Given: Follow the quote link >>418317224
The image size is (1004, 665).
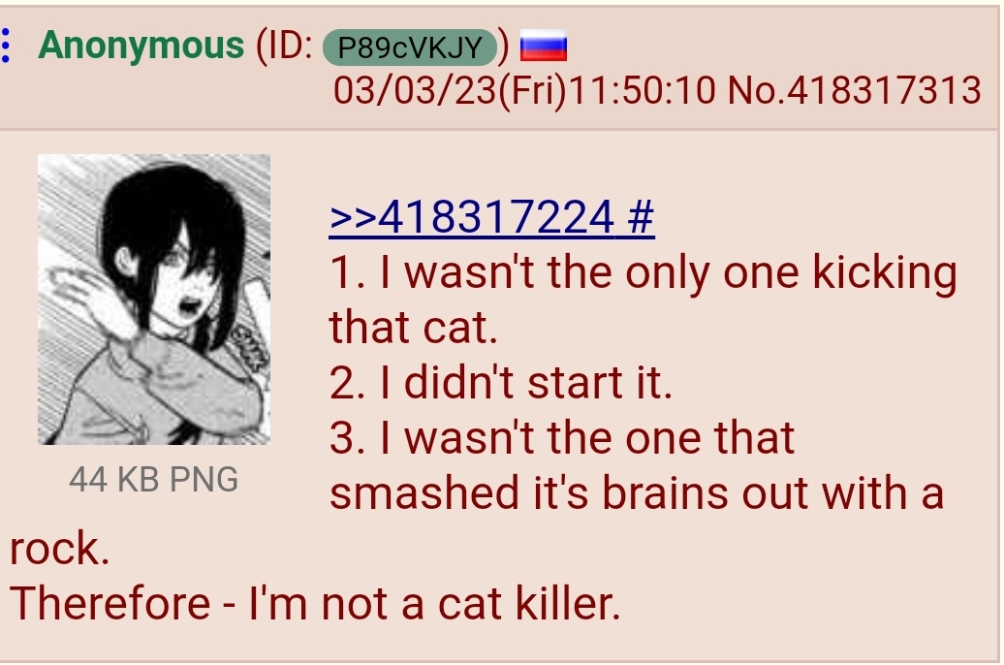Looking at the screenshot, I should pyautogui.click(x=472, y=217).
